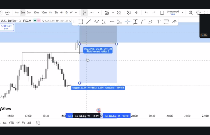Start bar replay with the rewind icon
Viewport: 210px width, 135px height.
137,13
